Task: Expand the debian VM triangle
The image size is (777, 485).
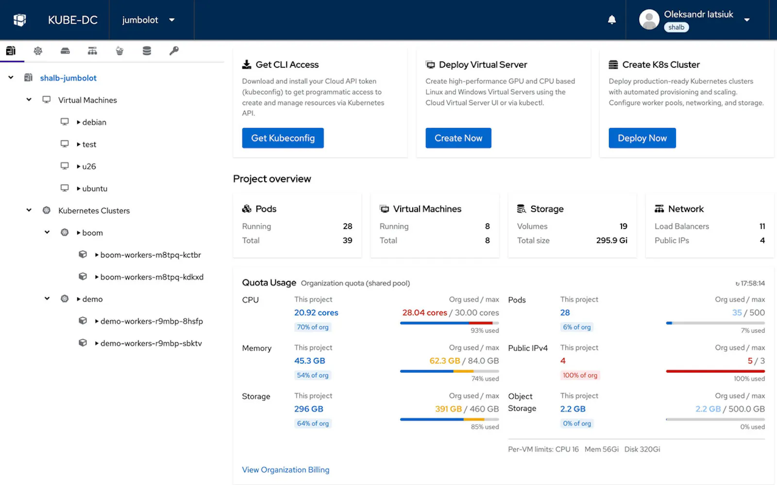Action: 79,122
